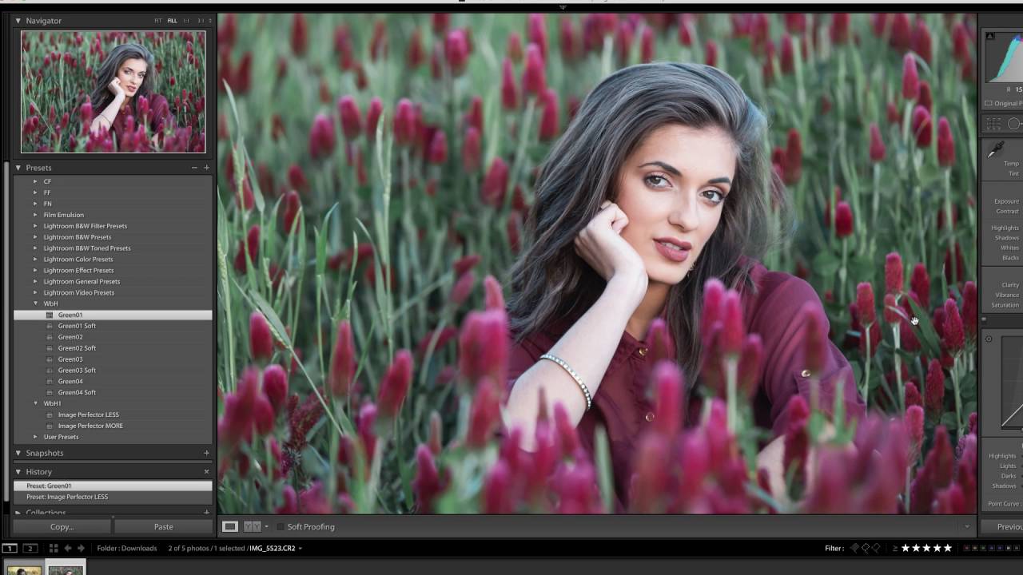Expand the Film Emulsion presets folder
Viewport: 1023px width, 575px height.
click(x=35, y=215)
